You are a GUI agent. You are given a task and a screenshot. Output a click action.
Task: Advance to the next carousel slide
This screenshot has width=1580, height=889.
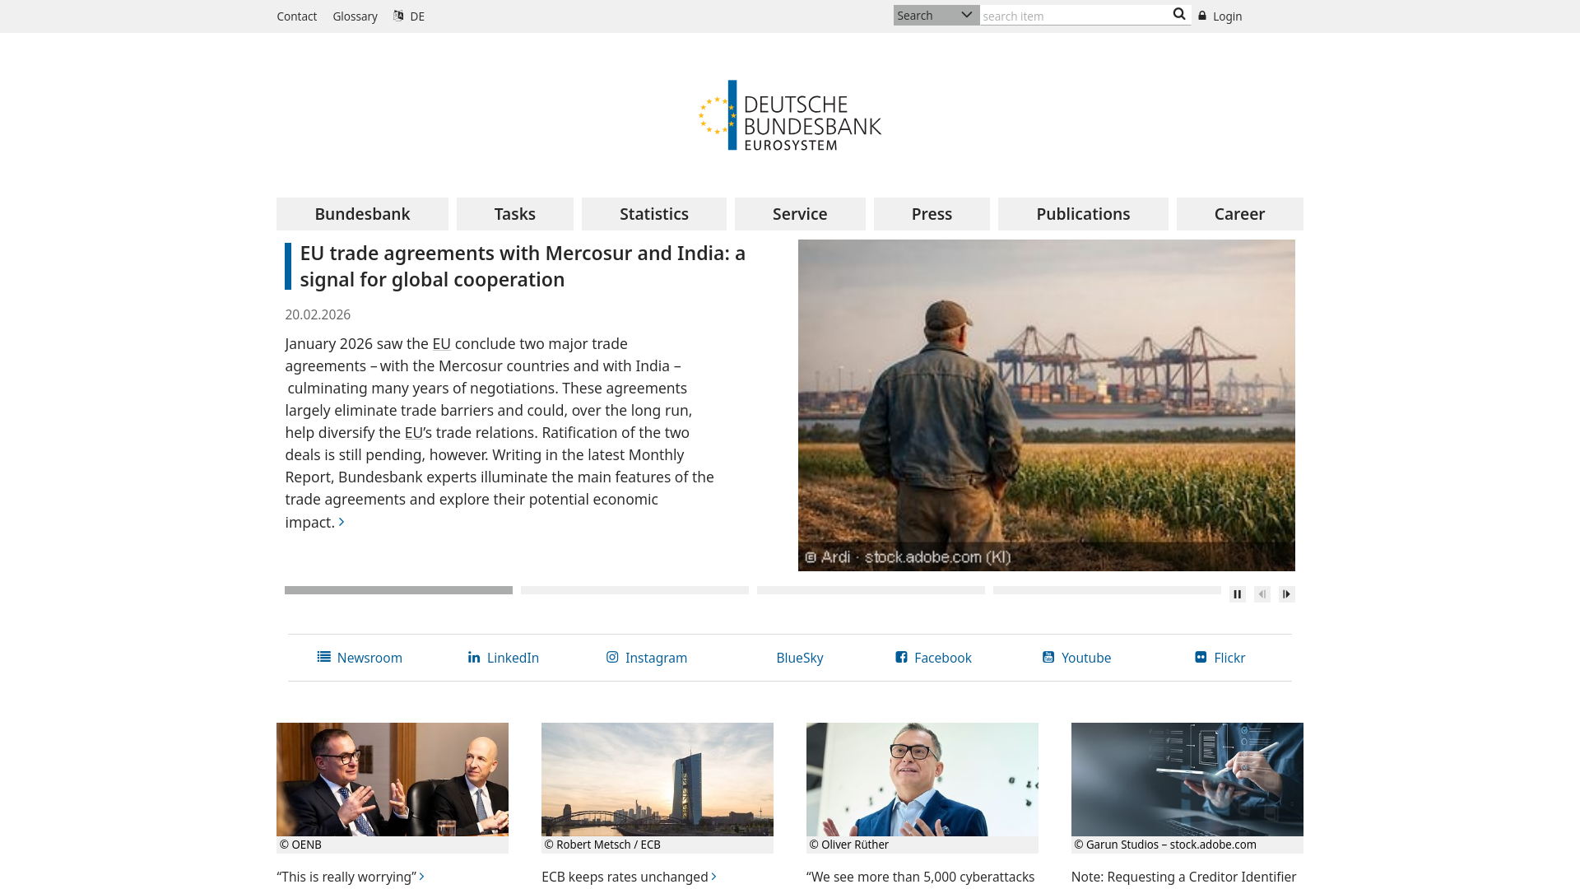(1287, 594)
